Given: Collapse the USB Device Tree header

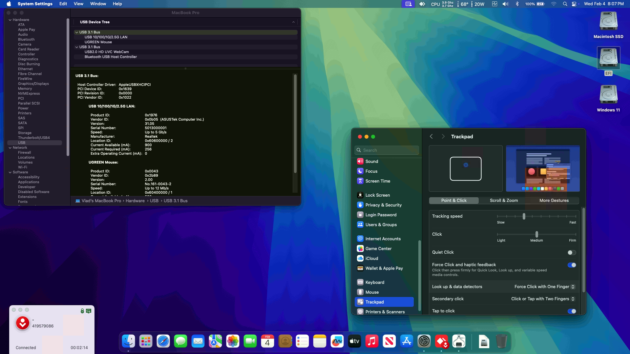Looking at the screenshot, I should (x=293, y=22).
